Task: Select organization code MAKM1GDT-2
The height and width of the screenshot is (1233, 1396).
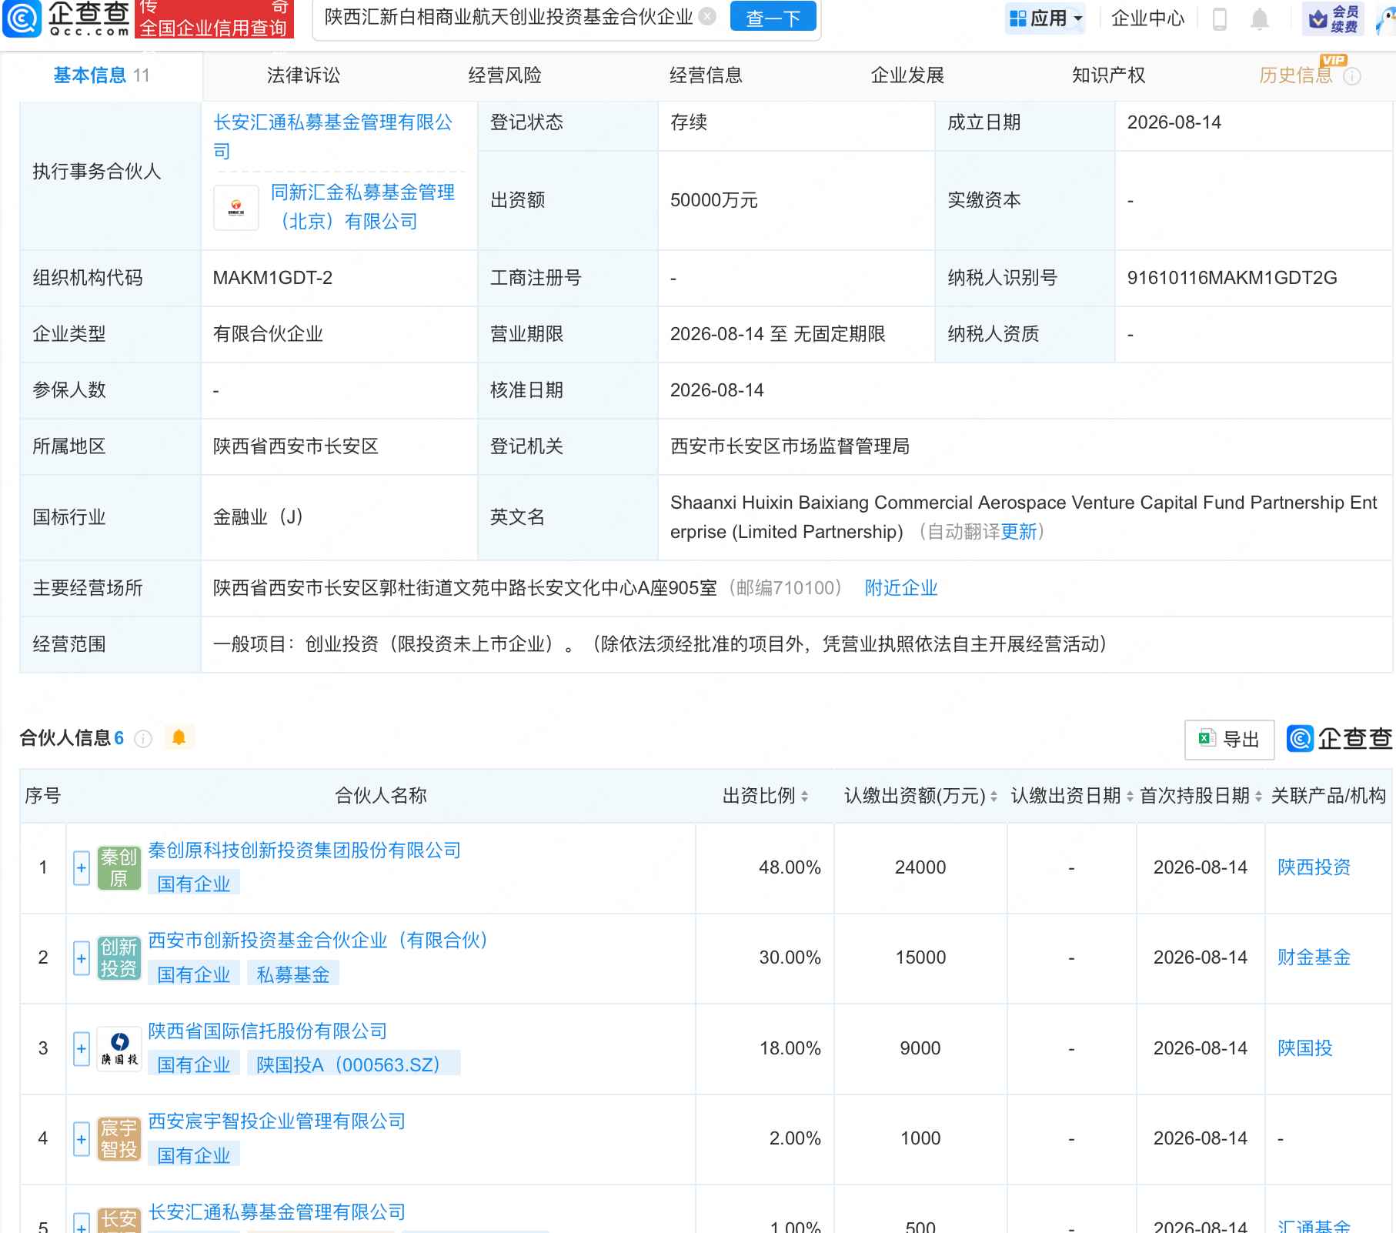Action: click(272, 278)
